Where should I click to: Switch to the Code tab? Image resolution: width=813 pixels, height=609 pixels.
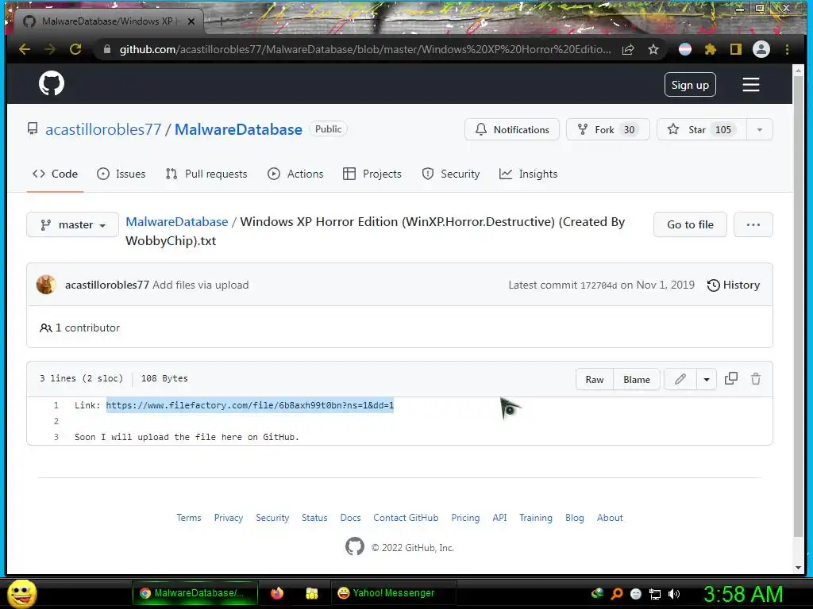(55, 174)
